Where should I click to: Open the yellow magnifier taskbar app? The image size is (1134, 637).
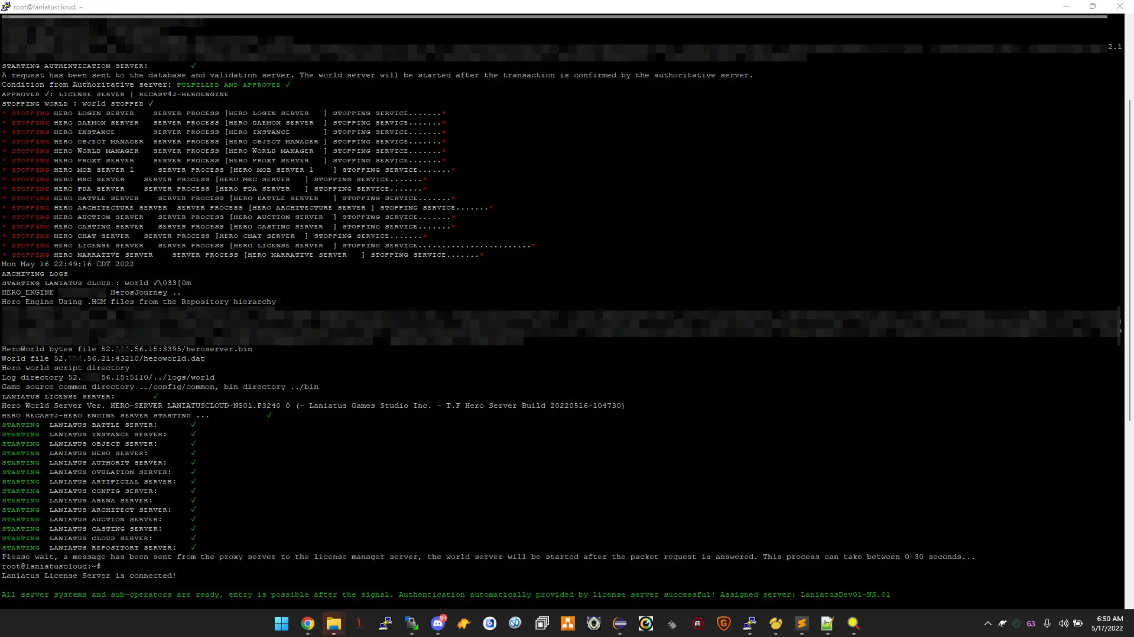pos(853,623)
